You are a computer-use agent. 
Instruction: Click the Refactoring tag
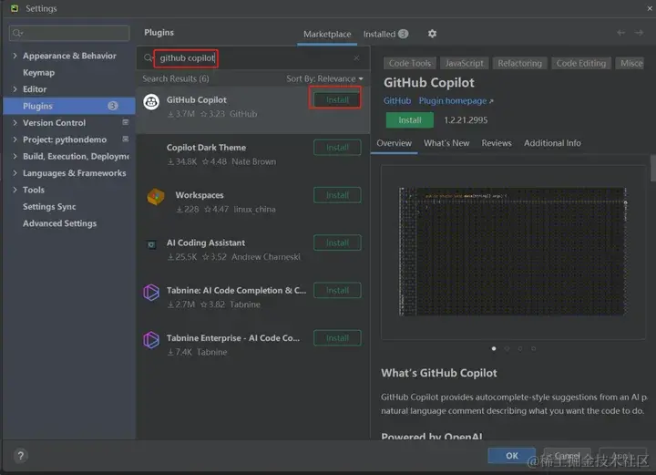(x=519, y=63)
